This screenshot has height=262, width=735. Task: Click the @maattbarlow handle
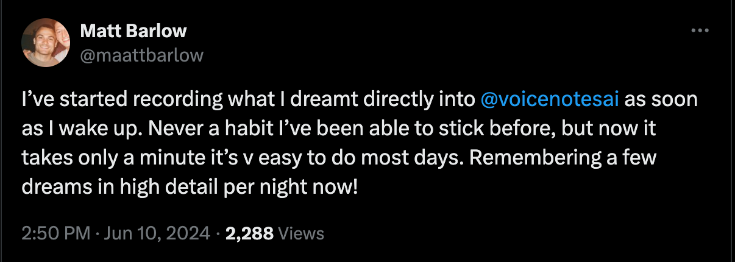tap(141, 55)
